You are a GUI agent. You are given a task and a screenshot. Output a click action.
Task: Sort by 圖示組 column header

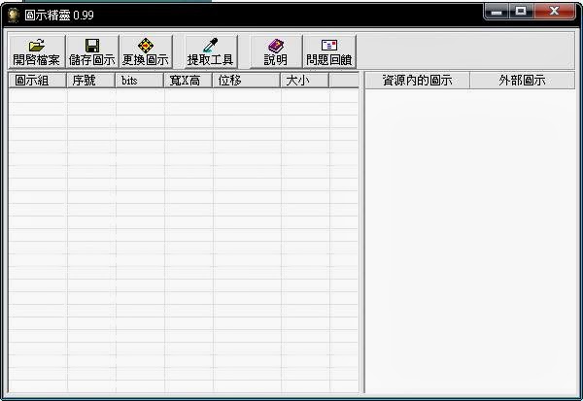coord(38,81)
